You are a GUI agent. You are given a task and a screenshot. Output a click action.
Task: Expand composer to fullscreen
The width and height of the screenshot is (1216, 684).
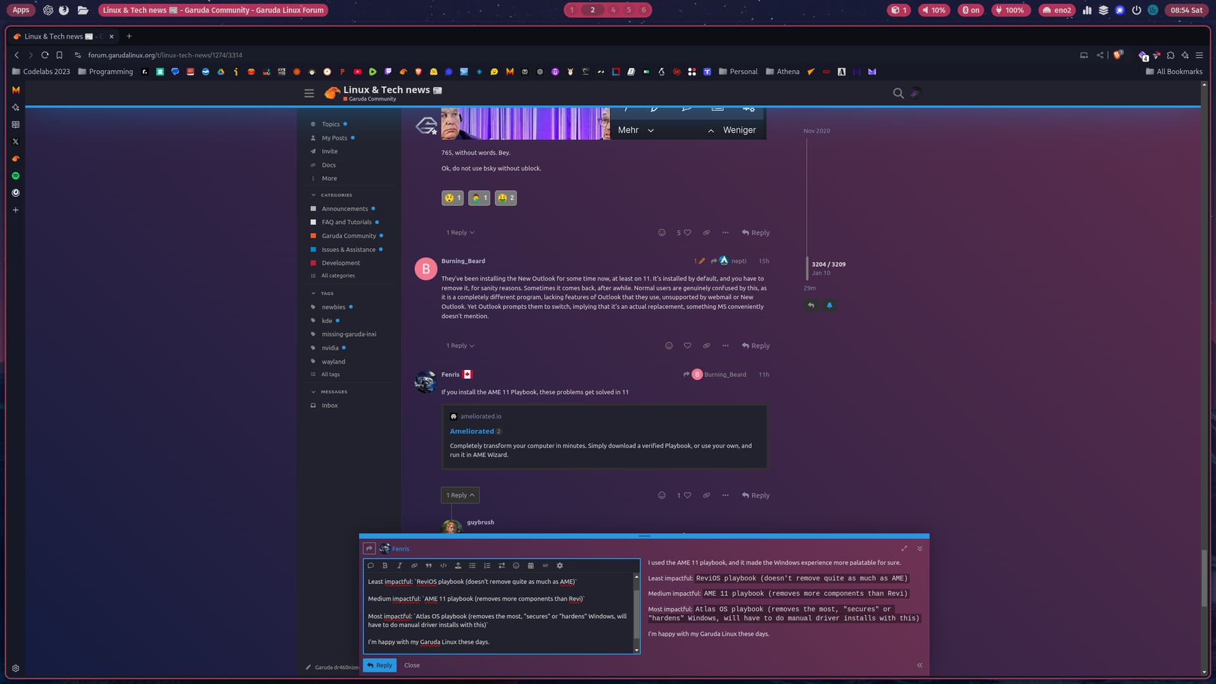click(x=904, y=548)
